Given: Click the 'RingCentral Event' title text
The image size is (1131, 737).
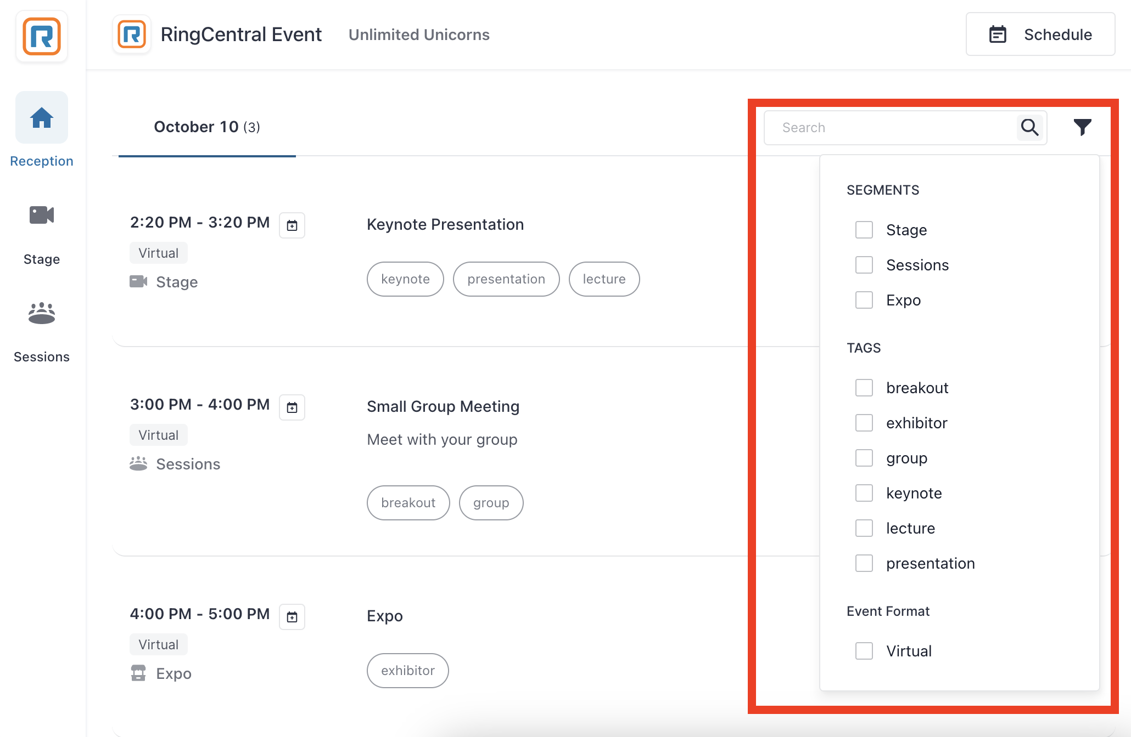Looking at the screenshot, I should (241, 35).
